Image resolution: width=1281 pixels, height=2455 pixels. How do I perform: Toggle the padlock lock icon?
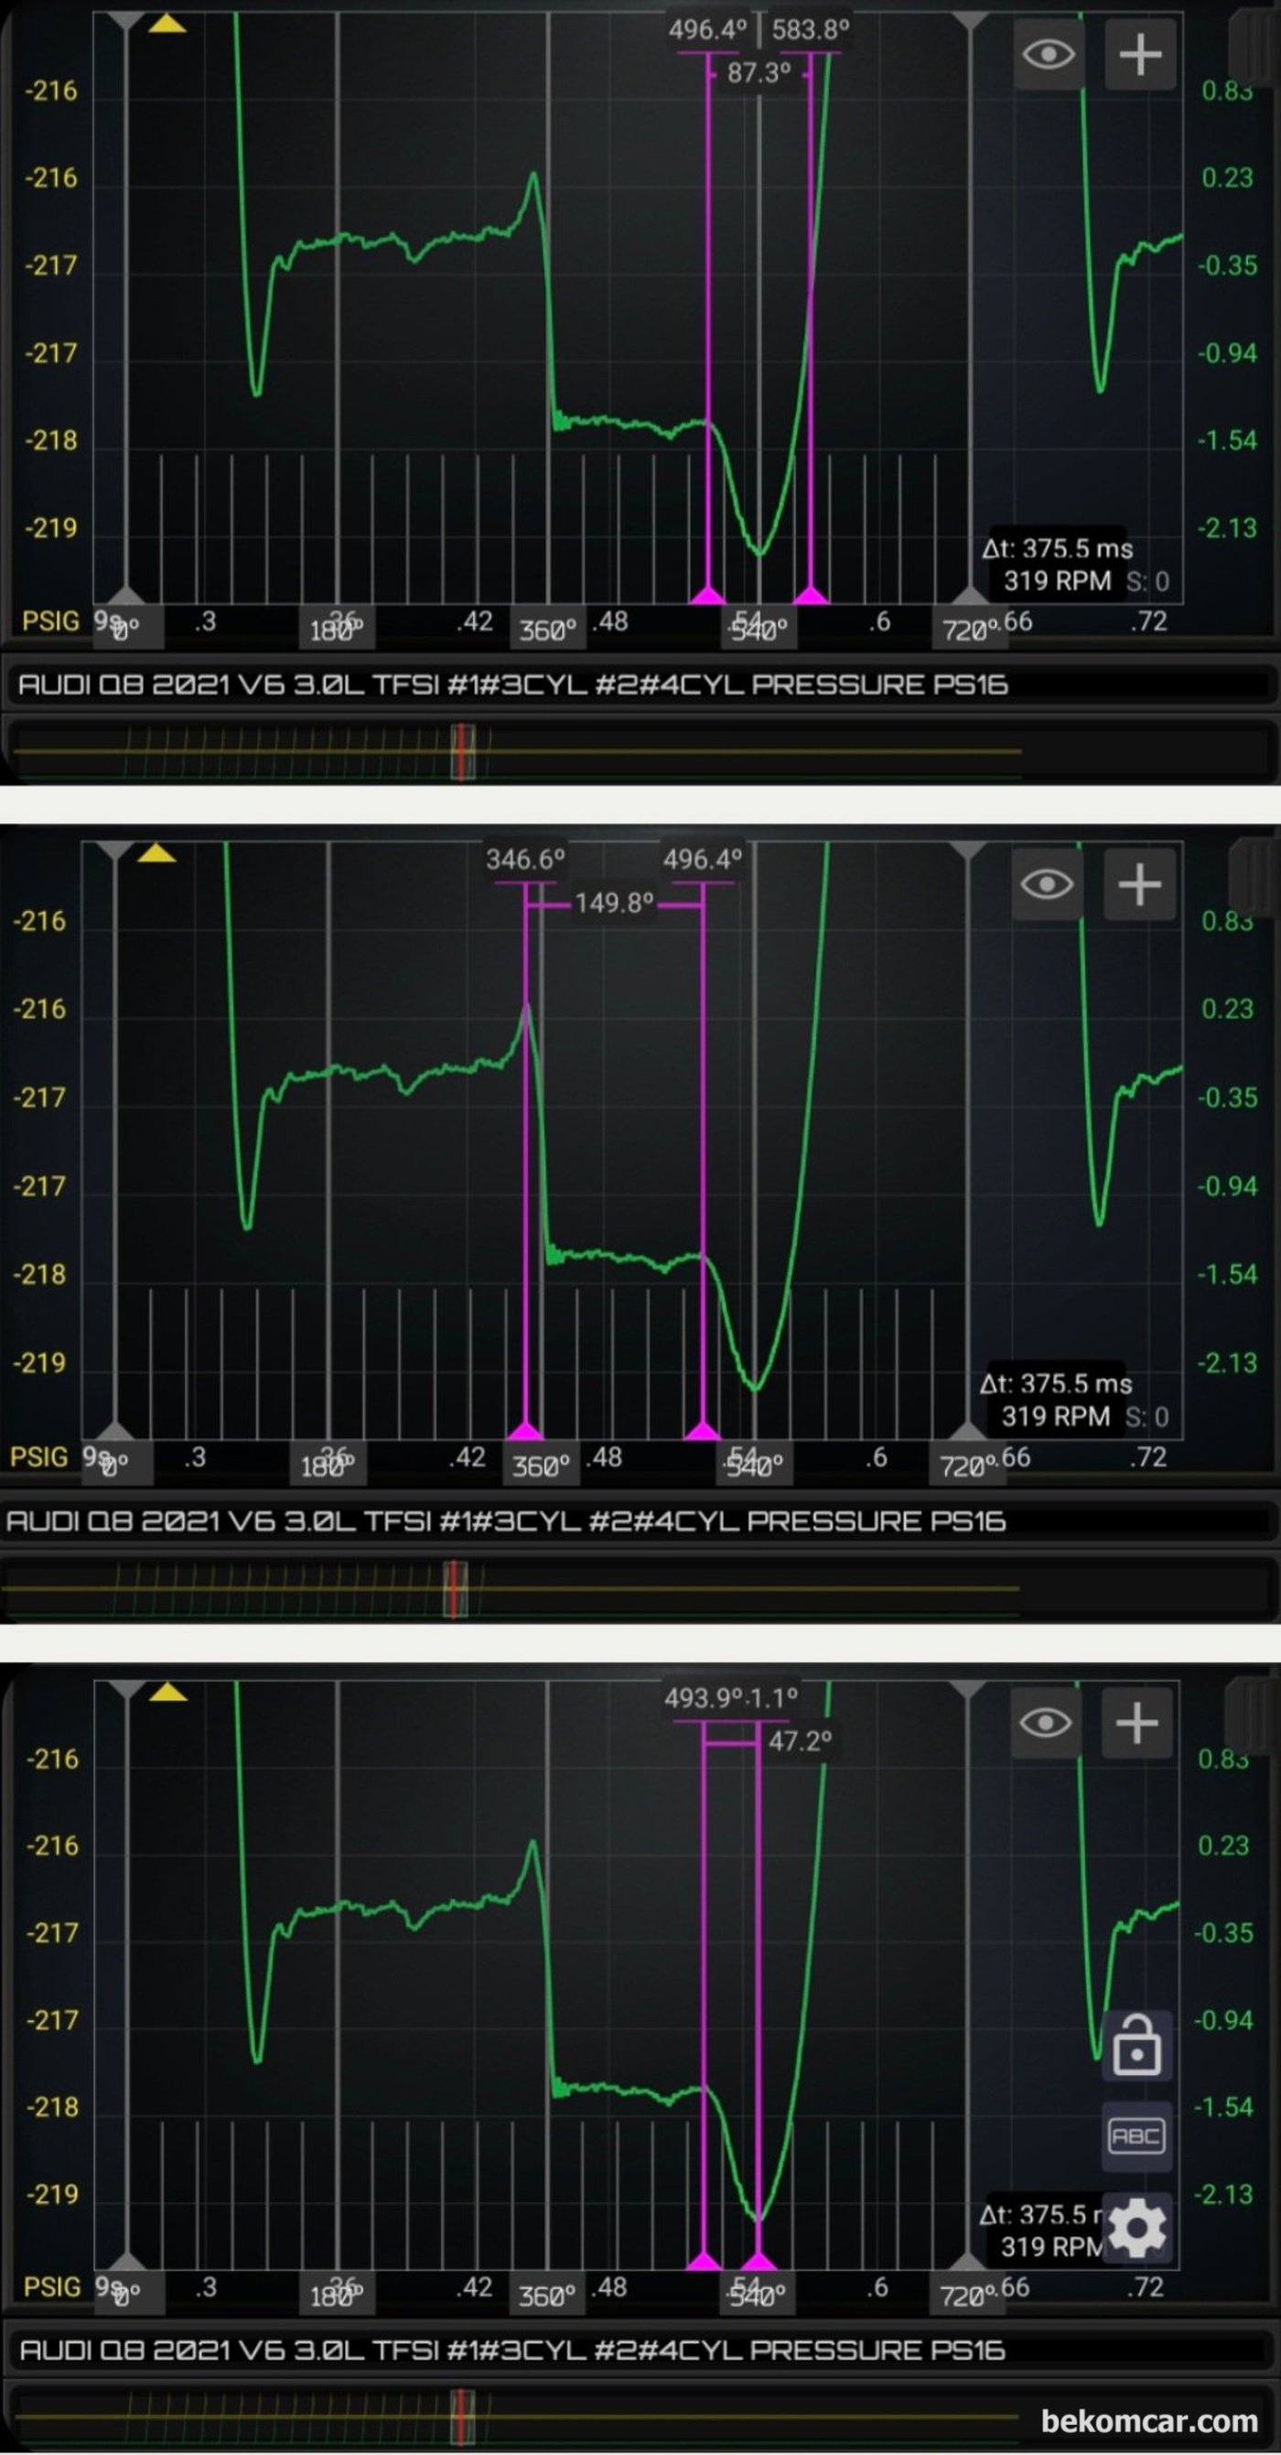point(1137,2044)
